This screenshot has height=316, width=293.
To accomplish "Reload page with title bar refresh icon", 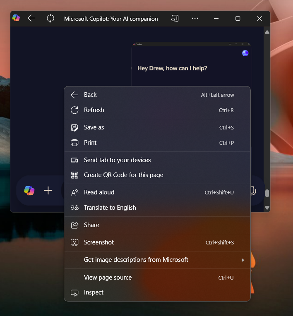I will 50,18.
